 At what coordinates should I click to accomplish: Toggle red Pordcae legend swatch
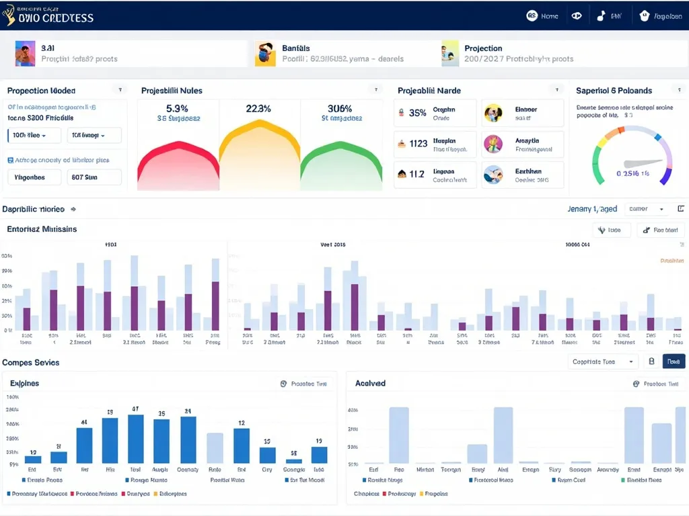73,494
